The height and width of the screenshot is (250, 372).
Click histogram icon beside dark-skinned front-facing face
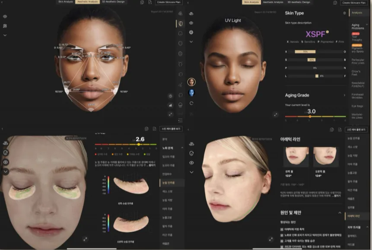[x=170, y=105]
